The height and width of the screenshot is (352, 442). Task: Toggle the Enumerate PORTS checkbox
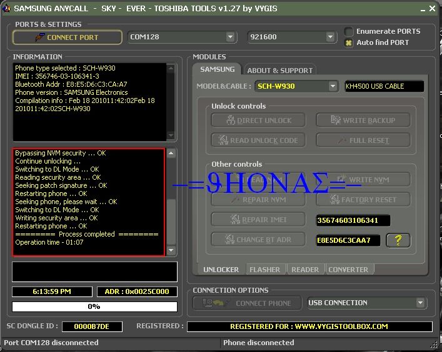[349, 31]
